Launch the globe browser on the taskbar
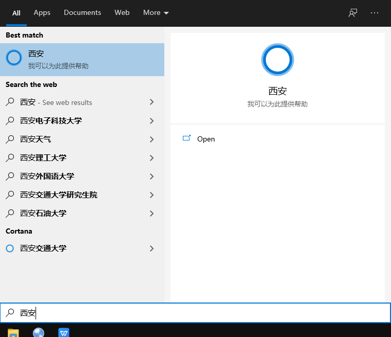The image size is (391, 337). point(39,332)
